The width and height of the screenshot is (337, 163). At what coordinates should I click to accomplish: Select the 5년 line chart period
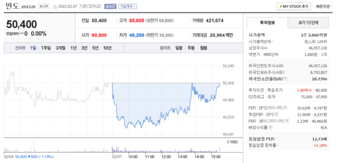pyautogui.click(x=95, y=48)
